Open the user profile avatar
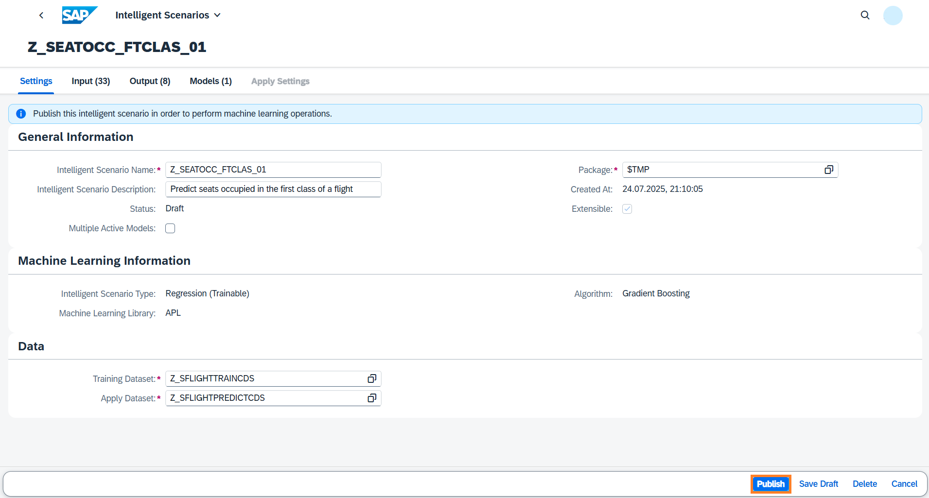This screenshot has width=929, height=498. click(893, 16)
